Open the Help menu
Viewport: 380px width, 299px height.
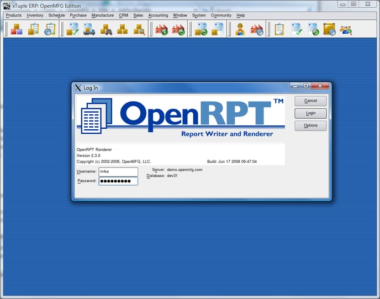[x=241, y=15]
